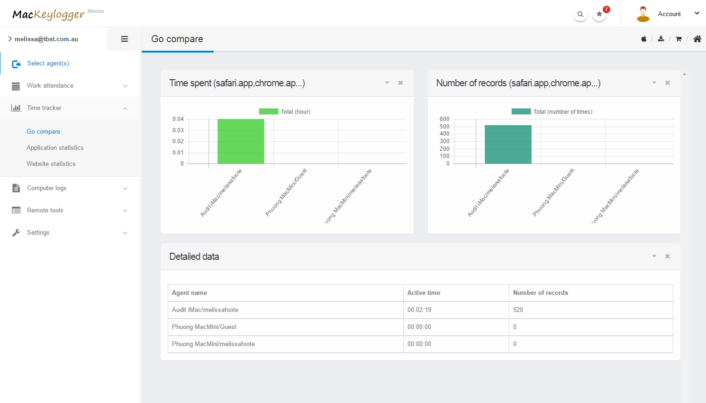Open the star notifications icon with badge

pos(599,14)
